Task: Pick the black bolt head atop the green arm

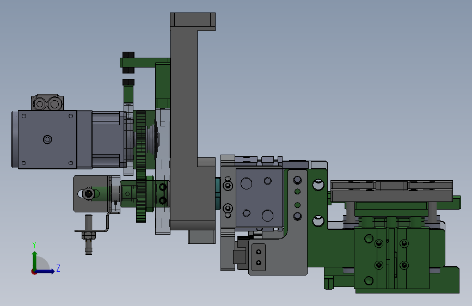Action: pos(128,55)
